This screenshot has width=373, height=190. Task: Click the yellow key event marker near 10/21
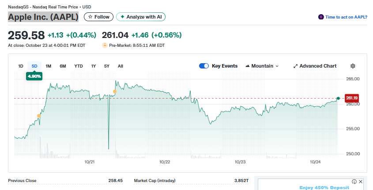pos(115,91)
